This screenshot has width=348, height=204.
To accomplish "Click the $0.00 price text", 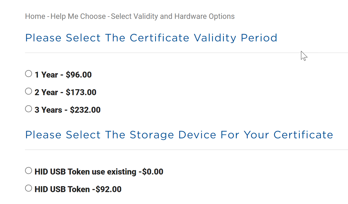I will [153, 172].
